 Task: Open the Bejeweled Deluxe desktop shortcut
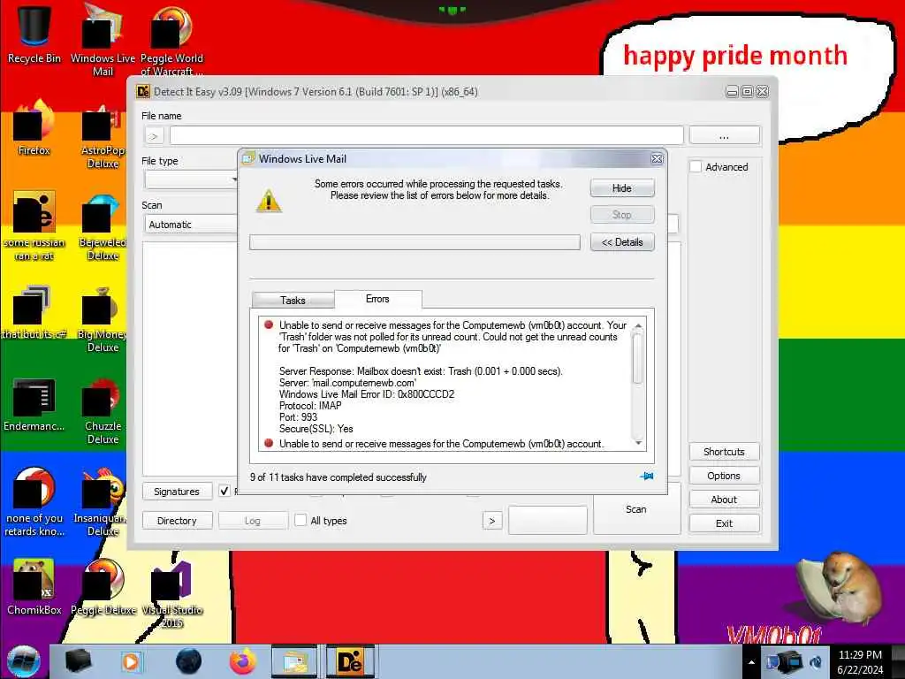coord(103,225)
